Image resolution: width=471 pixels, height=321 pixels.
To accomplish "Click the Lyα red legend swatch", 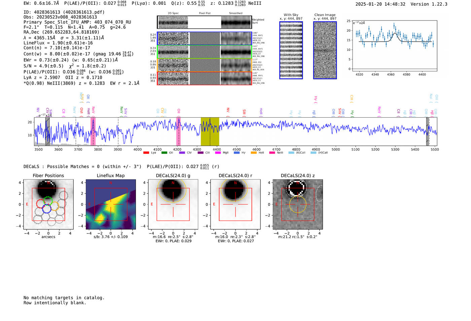I will point(146,153).
